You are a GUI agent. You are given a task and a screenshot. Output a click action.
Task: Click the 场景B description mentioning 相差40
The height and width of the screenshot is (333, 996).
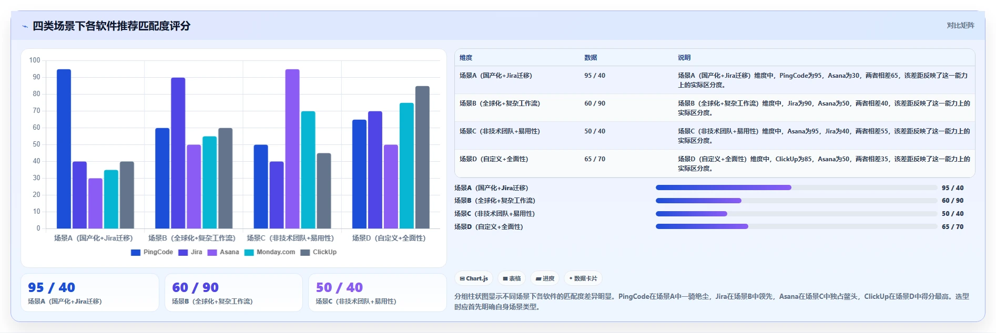[824, 108]
